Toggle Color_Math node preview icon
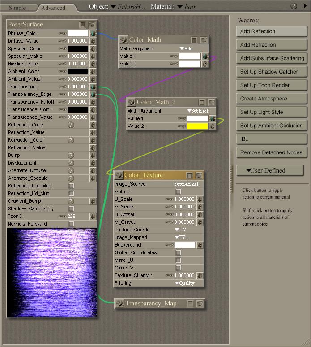Image resolution: width=311 pixels, height=347 pixels. (x=204, y=40)
